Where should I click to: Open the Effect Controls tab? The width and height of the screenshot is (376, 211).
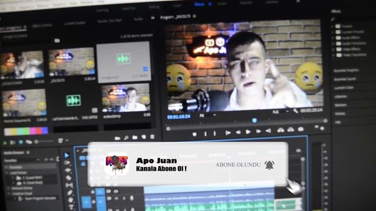coord(42,25)
